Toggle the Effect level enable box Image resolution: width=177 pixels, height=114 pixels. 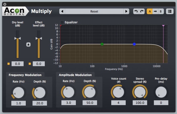point(30,64)
